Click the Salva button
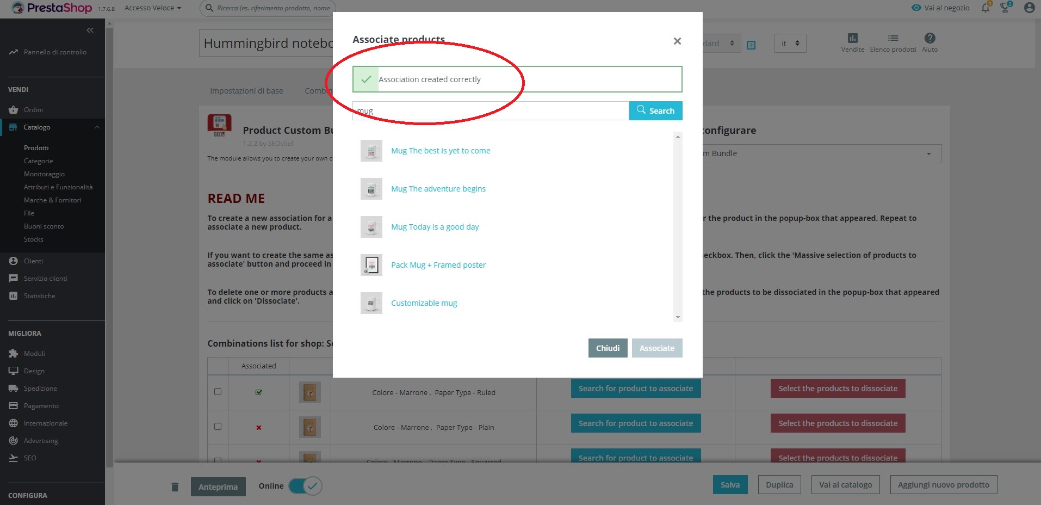1041x505 pixels. tap(730, 485)
